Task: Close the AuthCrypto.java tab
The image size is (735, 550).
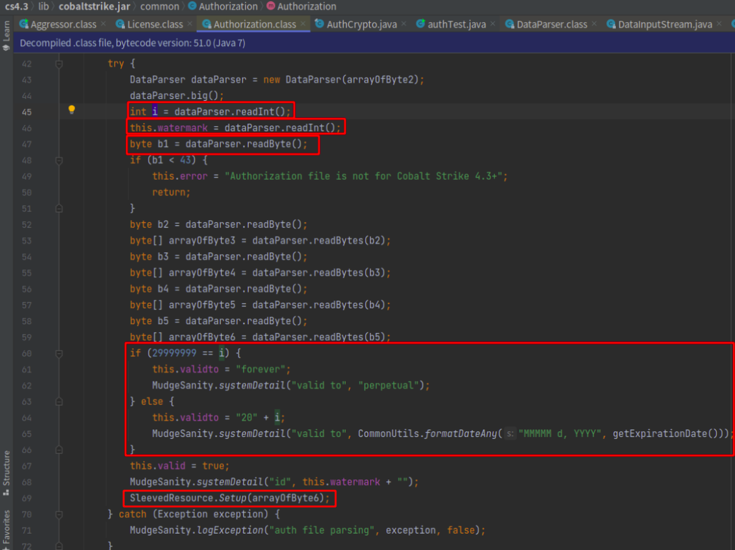Action: [404, 23]
